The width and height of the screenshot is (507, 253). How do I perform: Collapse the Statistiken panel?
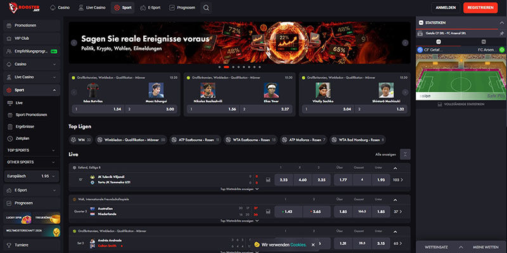click(501, 23)
